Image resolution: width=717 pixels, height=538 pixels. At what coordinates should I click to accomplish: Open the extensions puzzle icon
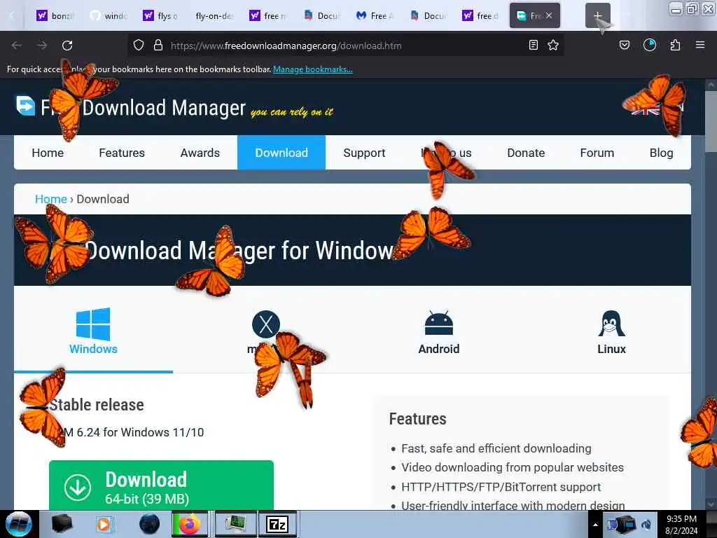[675, 45]
